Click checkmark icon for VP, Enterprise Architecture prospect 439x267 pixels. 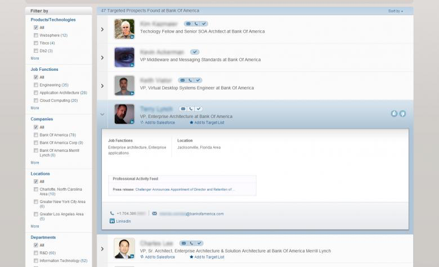[199, 108]
